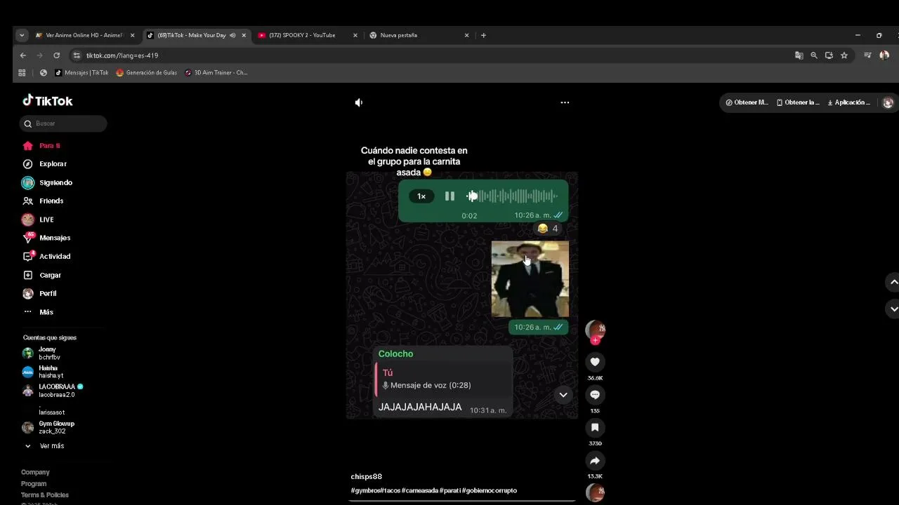
Task: Mute the TikTok tab via its speaker icon
Action: pyautogui.click(x=232, y=35)
